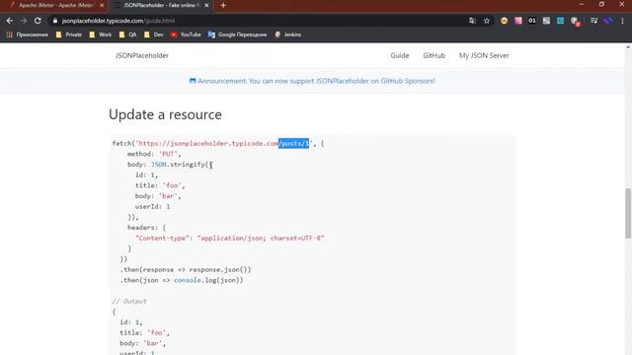Open the pink square extension icon
Viewport: 632px width, 355px height.
click(x=517, y=21)
